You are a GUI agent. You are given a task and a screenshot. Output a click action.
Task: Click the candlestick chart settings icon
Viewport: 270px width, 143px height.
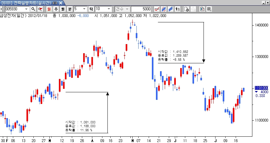202,9
